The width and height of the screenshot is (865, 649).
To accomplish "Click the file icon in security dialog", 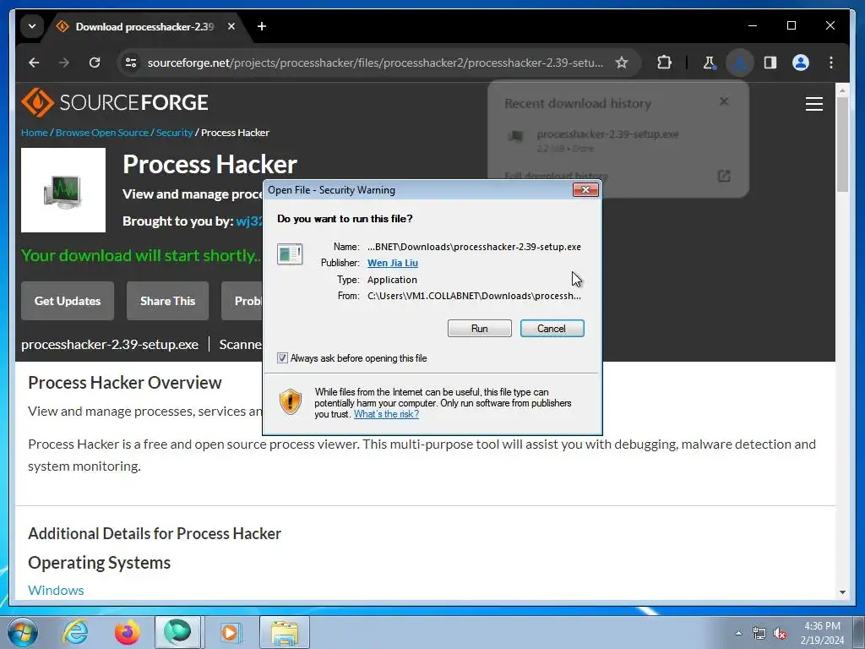I will 290,254.
